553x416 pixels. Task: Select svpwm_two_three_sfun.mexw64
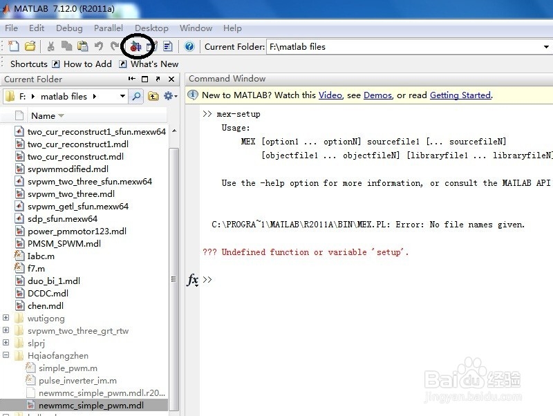coord(83,182)
